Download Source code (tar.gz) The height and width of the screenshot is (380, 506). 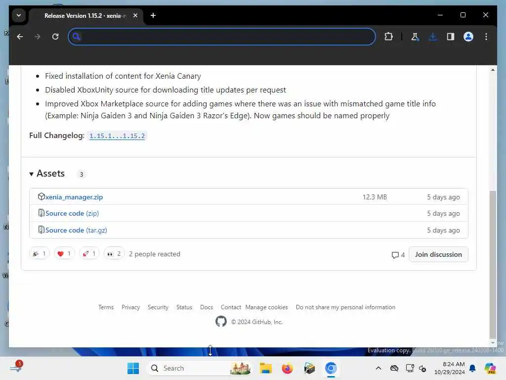tap(76, 231)
